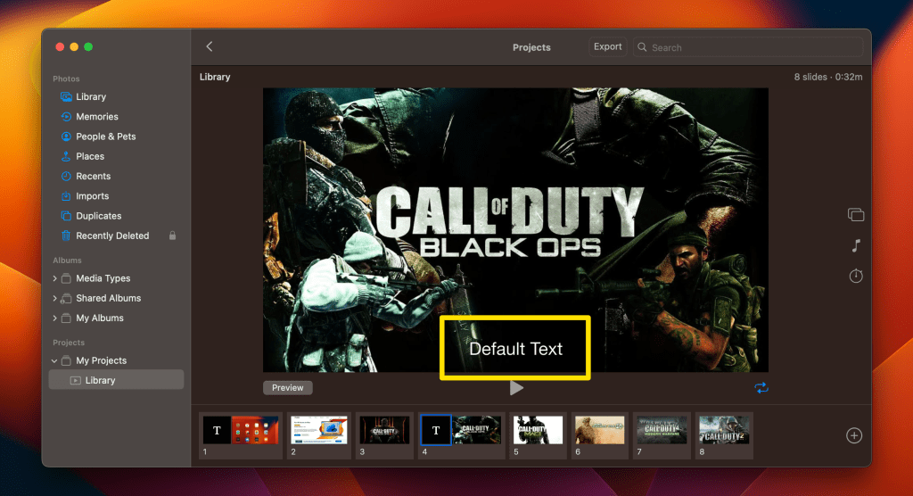The image size is (913, 496).
Task: Click the Shared Albums folder icon
Action: click(66, 299)
